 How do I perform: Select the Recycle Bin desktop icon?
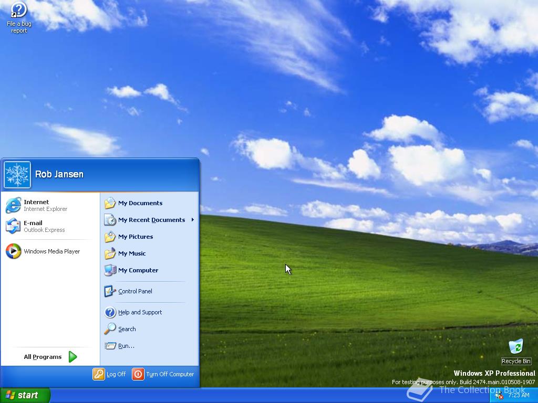coord(516,352)
